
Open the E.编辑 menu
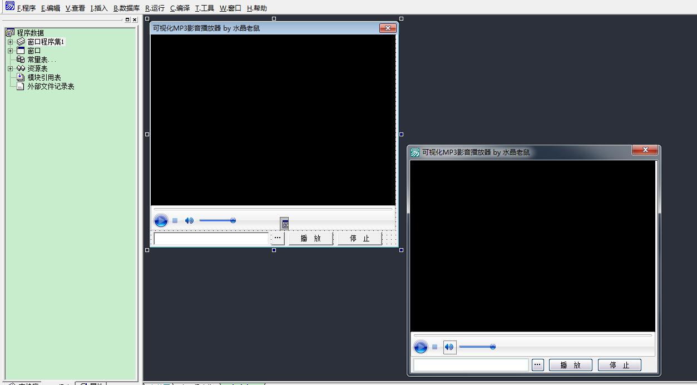pyautogui.click(x=51, y=8)
